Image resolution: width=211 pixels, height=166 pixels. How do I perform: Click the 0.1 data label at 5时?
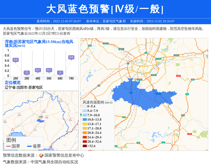tap(49, 70)
